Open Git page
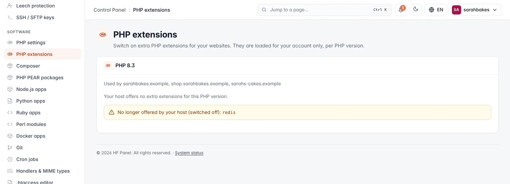510x184 pixels. pos(42,148)
